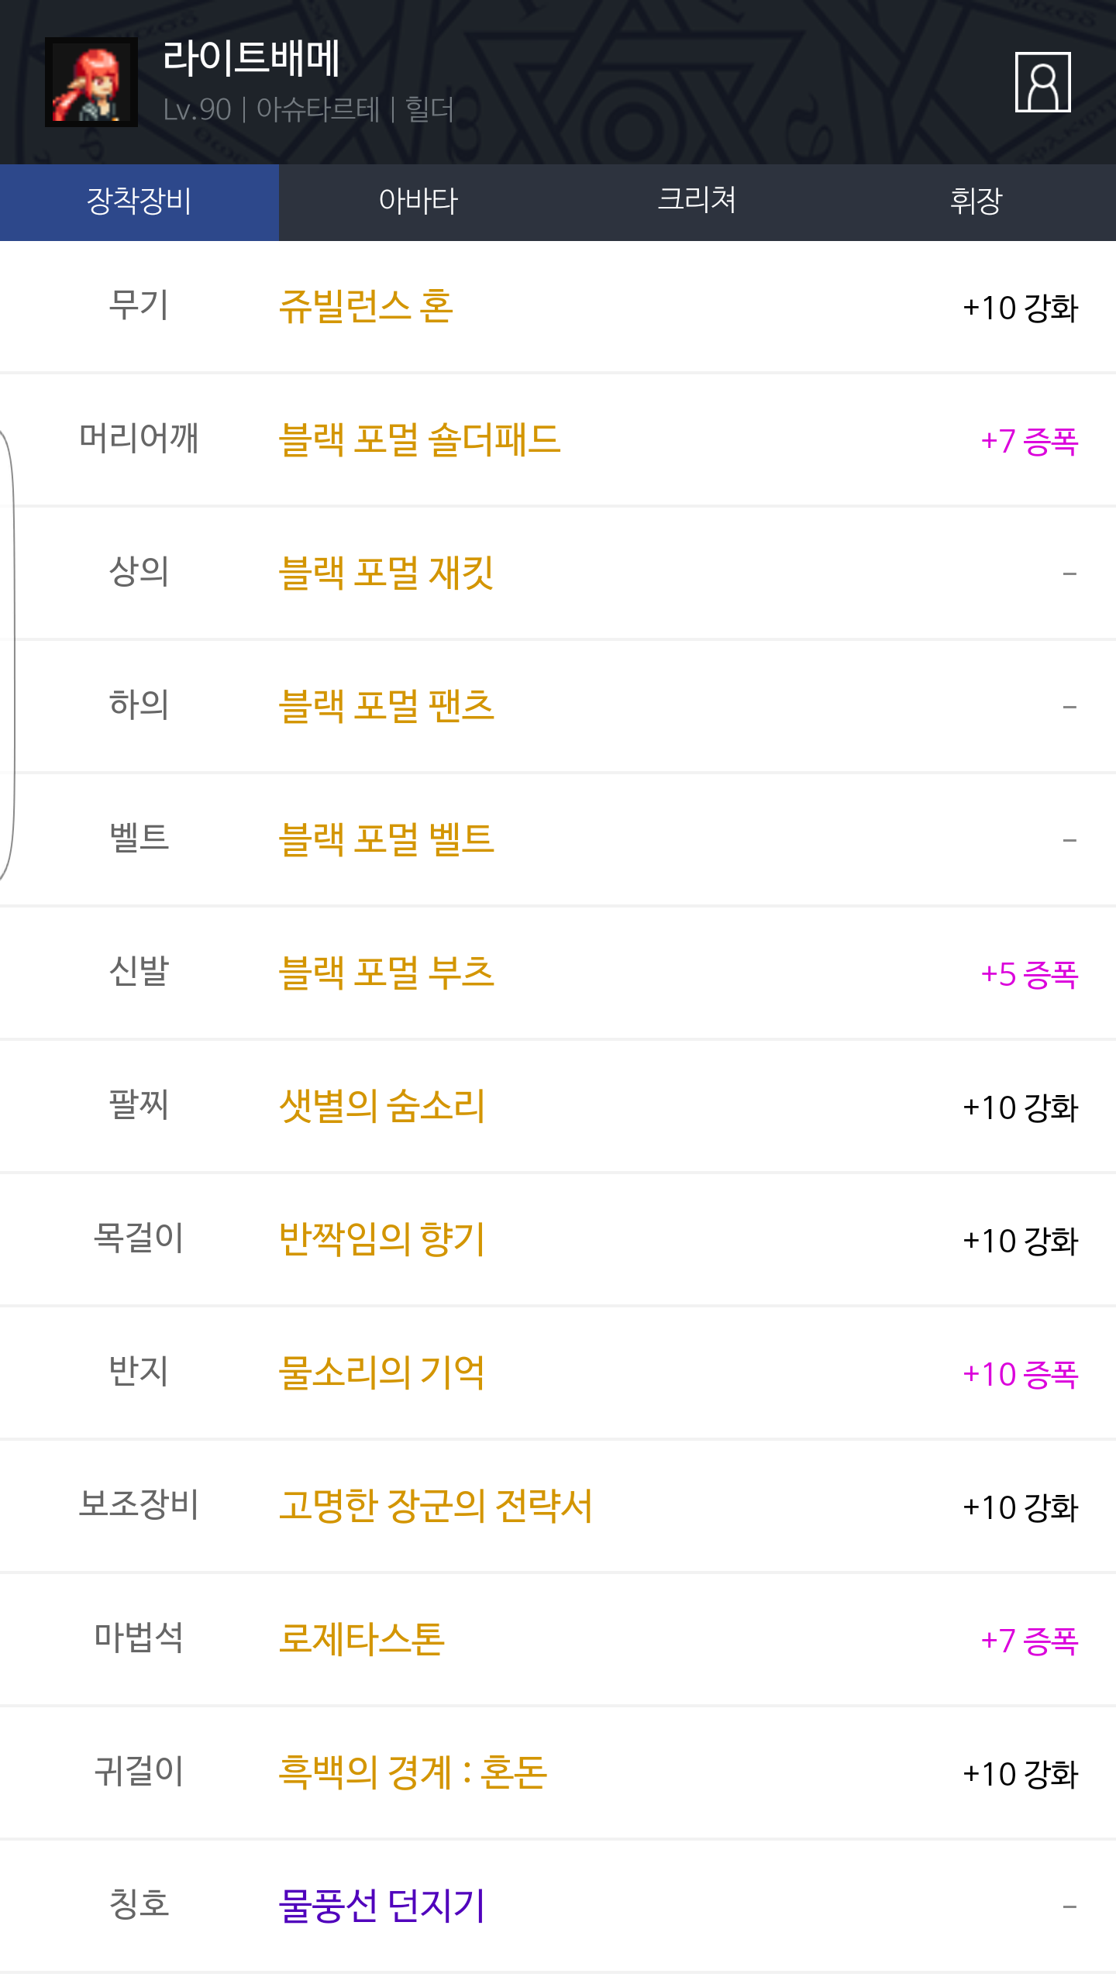1116x1984 pixels.
Task: Click the character name 라이트배메
Action: click(x=251, y=59)
